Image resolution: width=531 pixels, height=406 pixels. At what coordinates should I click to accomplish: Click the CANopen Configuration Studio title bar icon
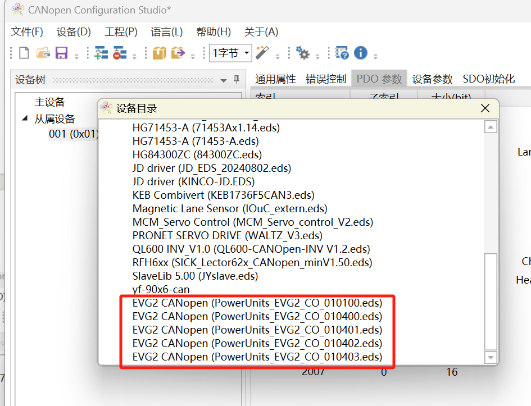(x=17, y=10)
